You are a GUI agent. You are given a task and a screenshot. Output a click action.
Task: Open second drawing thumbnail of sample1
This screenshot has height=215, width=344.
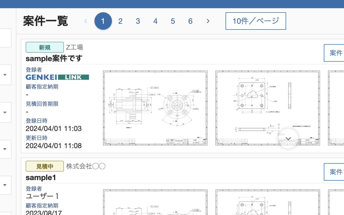(268, 202)
